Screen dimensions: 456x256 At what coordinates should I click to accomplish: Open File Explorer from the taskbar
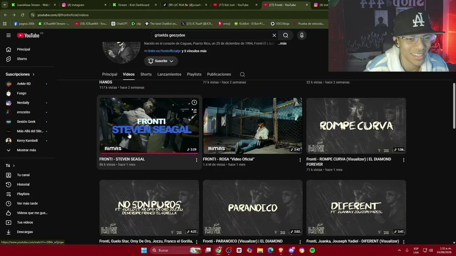click(x=260, y=250)
